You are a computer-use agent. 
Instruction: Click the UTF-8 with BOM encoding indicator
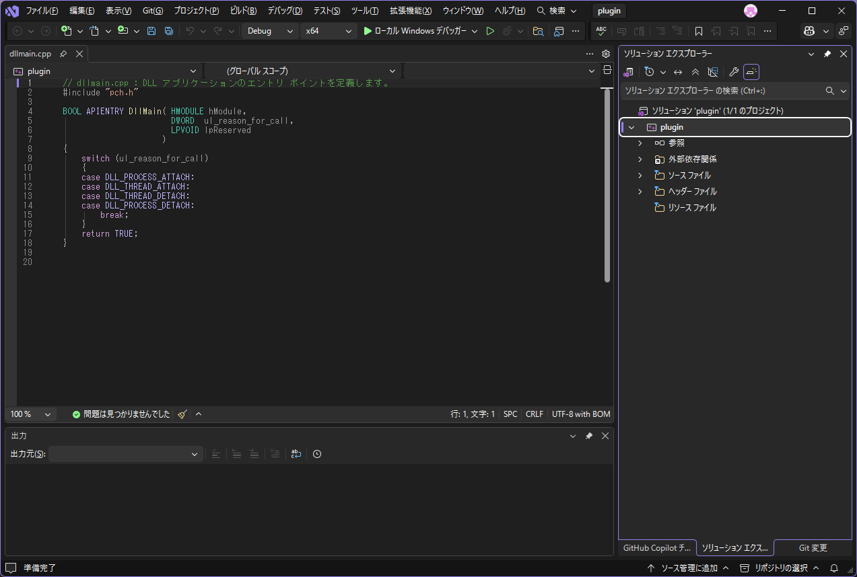click(581, 414)
